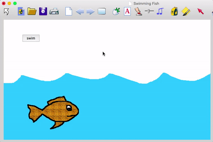Open a project with the folder icon
Viewport: 213px width, 142px height.
click(32, 11)
